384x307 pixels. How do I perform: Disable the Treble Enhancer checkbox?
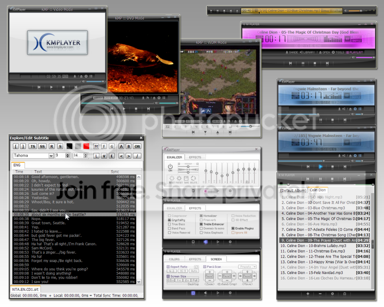(x=201, y=224)
